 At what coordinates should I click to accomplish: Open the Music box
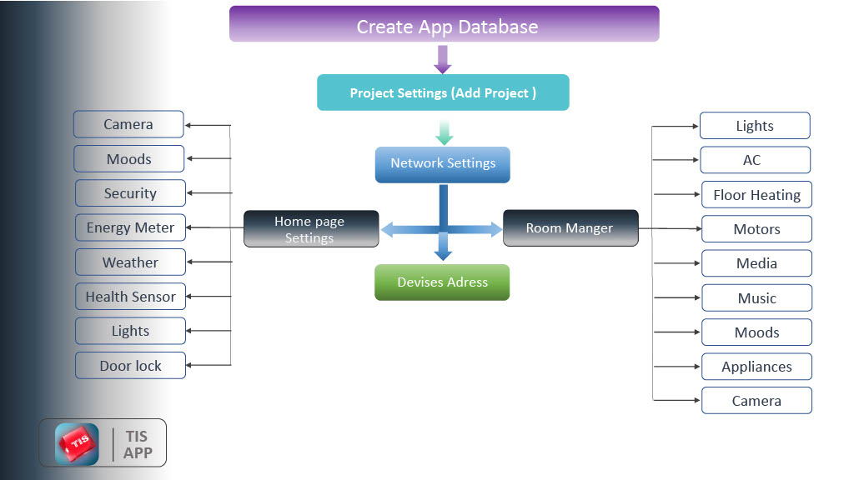click(756, 297)
